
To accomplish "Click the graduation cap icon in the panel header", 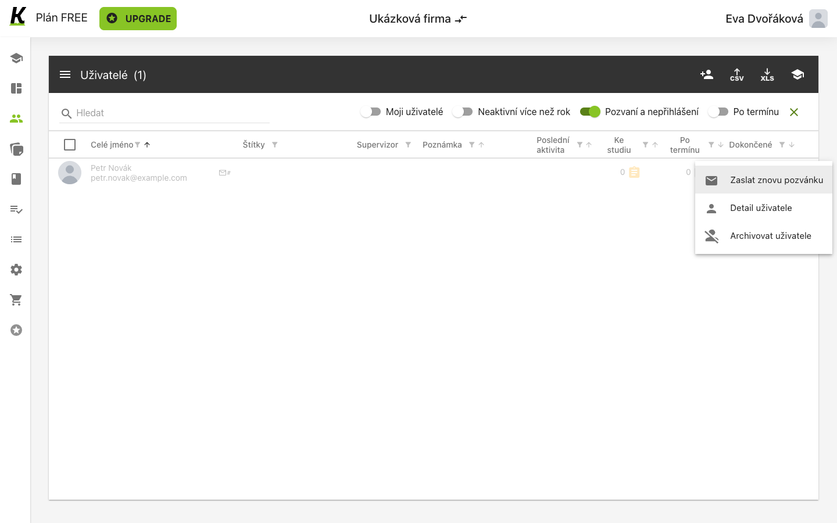I will tap(797, 74).
